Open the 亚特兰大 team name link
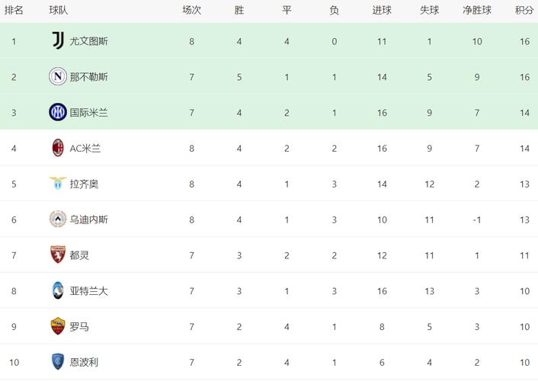 pyautogui.click(x=89, y=291)
